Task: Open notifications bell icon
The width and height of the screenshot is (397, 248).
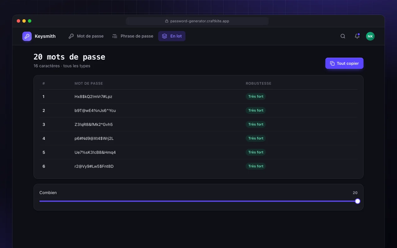Action: (x=357, y=36)
